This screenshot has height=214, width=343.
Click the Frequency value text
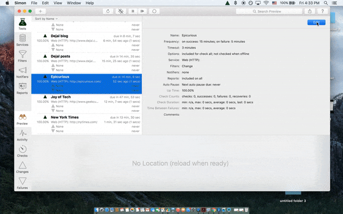tap(213, 42)
